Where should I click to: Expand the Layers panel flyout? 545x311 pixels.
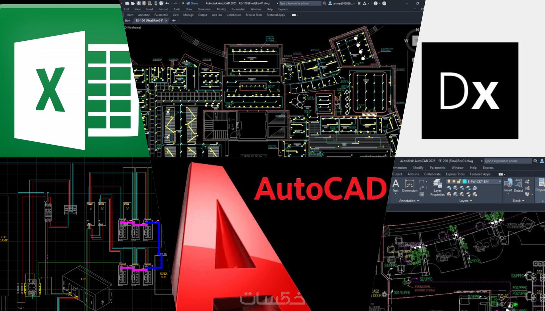pos(465,201)
